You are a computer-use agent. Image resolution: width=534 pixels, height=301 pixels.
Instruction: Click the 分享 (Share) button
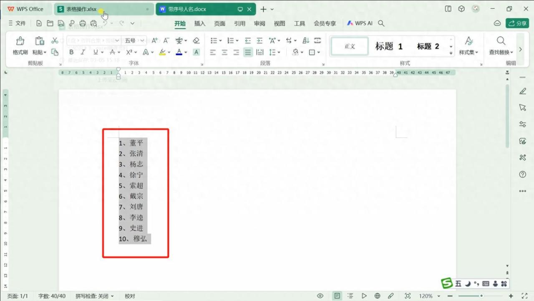[x=517, y=23]
